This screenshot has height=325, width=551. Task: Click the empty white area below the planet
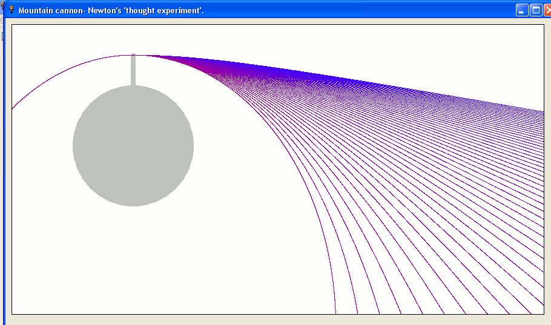click(x=133, y=260)
